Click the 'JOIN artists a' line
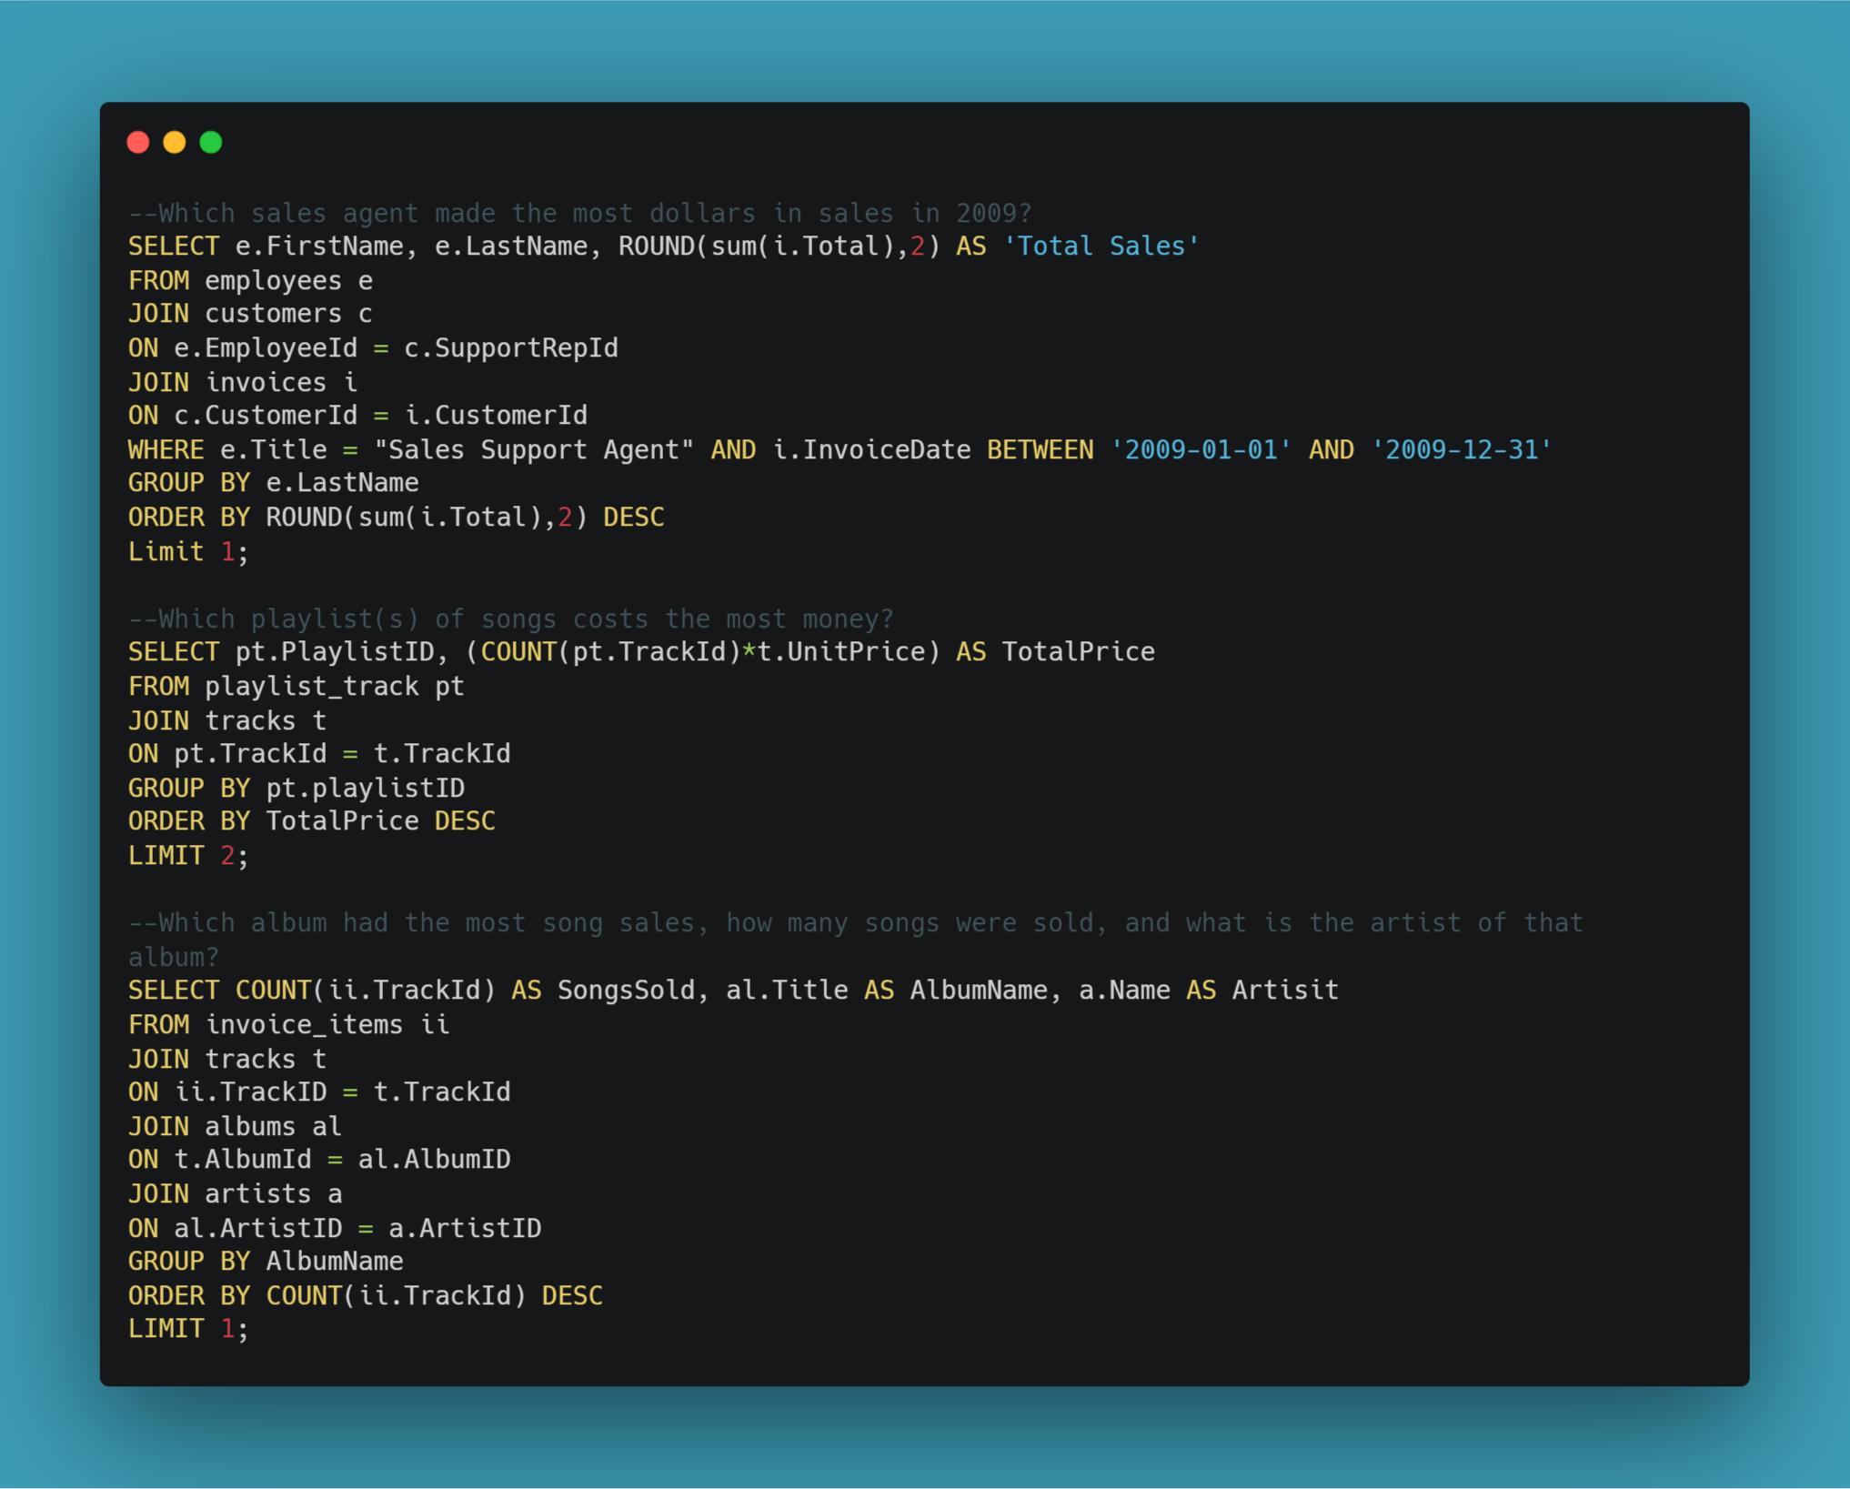 click(235, 1193)
